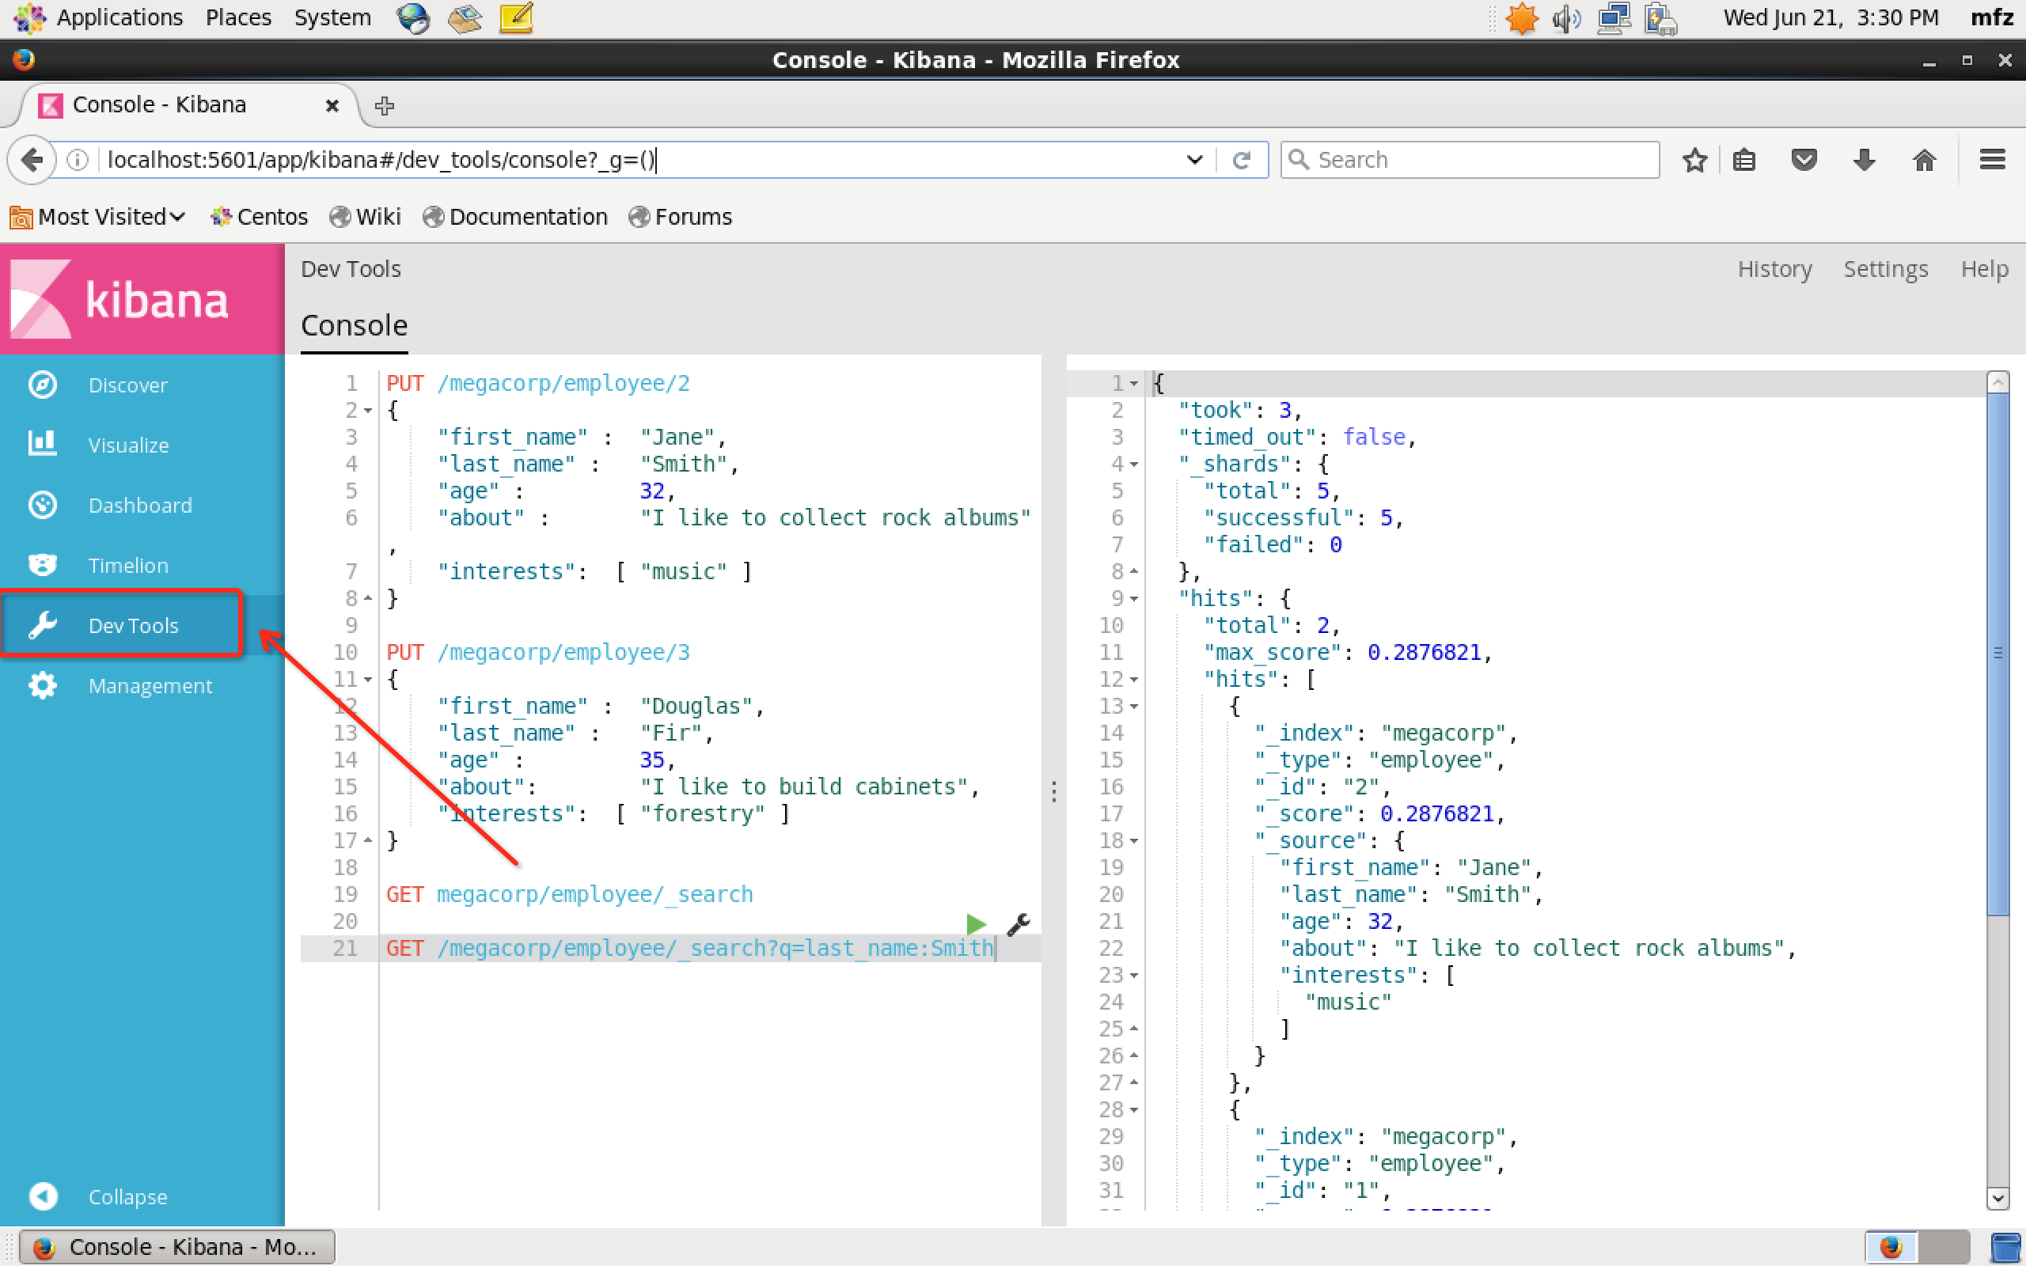Fold the response root at output line 1
2026x1266 pixels.
click(x=1134, y=384)
